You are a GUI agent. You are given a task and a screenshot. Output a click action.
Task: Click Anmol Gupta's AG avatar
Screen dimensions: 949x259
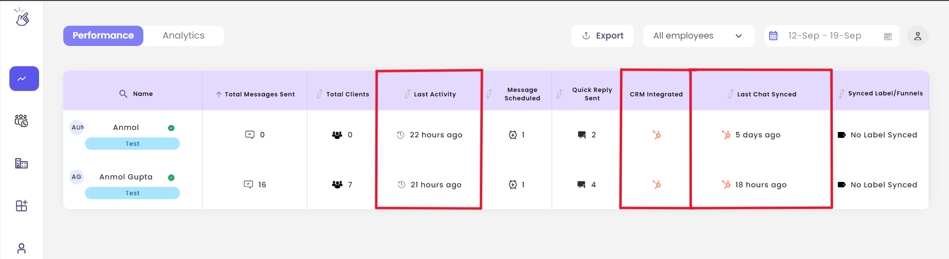pos(77,177)
